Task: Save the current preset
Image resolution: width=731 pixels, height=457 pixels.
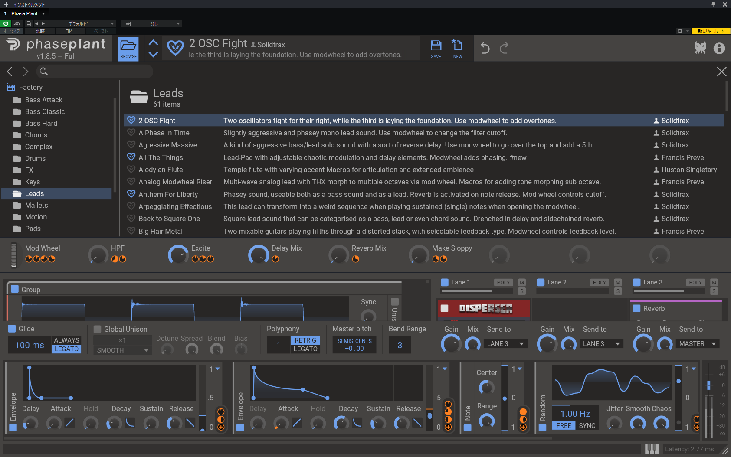Action: [x=436, y=49]
